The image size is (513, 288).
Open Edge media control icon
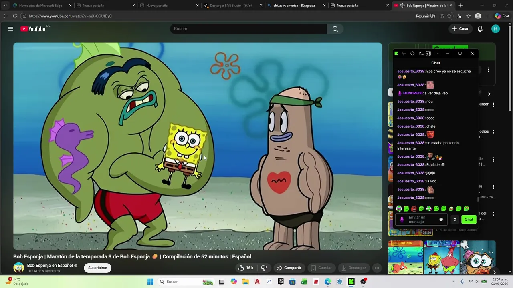click(459, 16)
